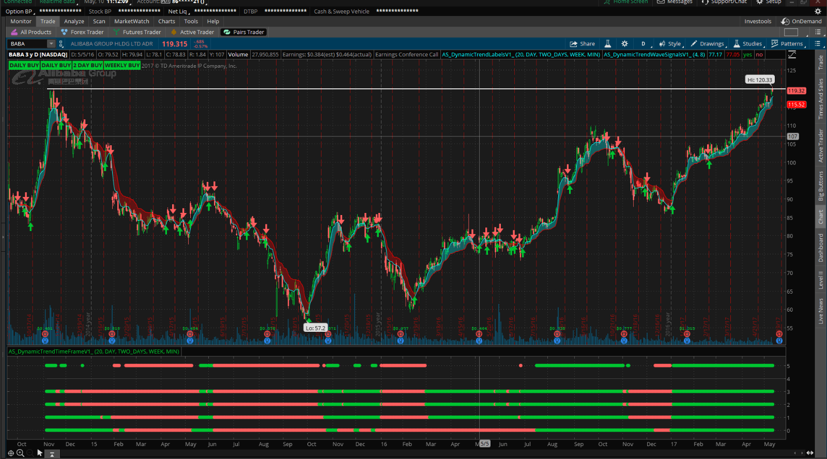
Task: Expand Net Liq account field
Action: tap(178, 11)
